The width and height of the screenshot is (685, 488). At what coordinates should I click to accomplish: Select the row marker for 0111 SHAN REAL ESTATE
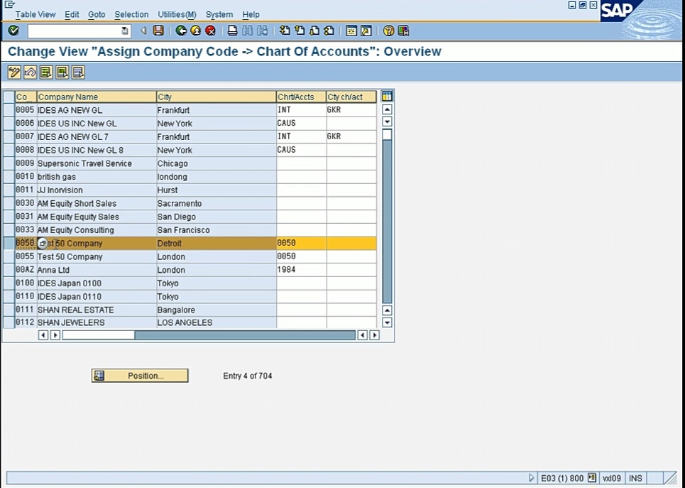tap(9, 310)
